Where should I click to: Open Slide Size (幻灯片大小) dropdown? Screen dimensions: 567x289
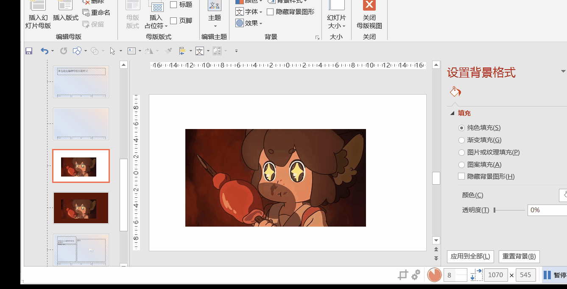(336, 15)
